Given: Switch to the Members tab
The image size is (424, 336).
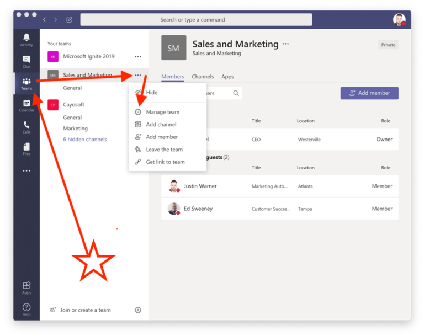Looking at the screenshot, I should [172, 77].
